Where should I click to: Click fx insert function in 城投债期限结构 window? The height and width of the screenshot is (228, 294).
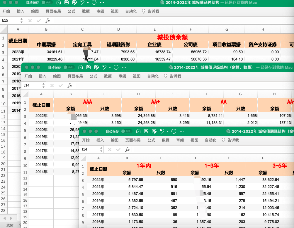pos(128,149)
